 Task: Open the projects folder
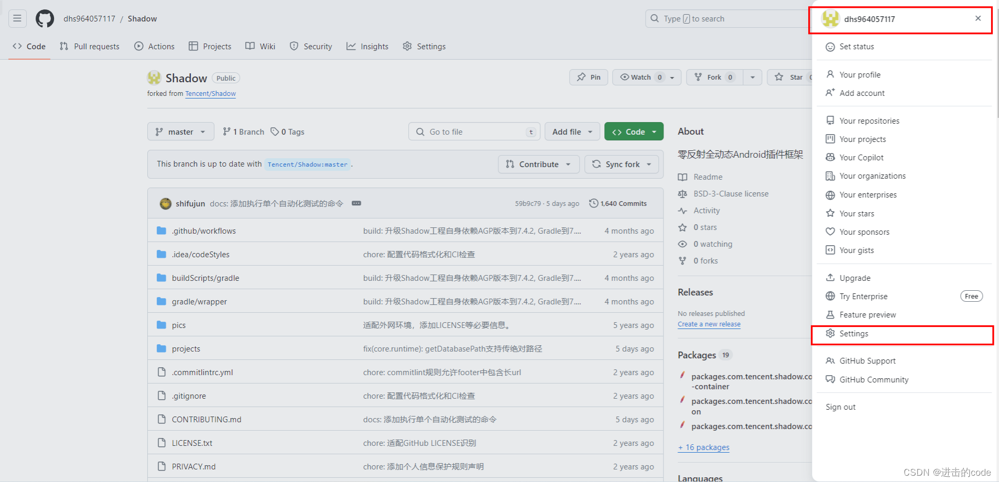pyautogui.click(x=186, y=348)
